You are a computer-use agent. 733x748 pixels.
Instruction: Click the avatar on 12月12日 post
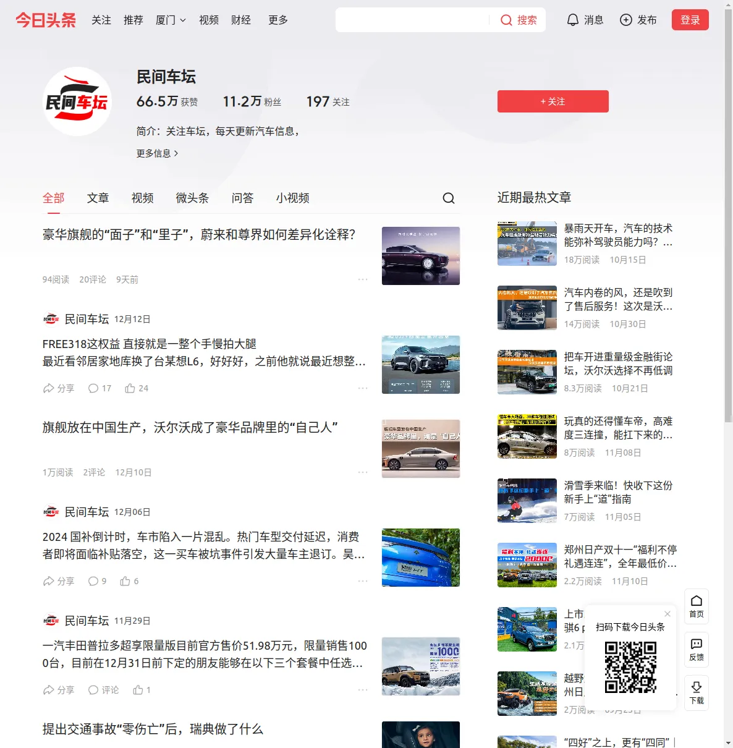click(51, 319)
